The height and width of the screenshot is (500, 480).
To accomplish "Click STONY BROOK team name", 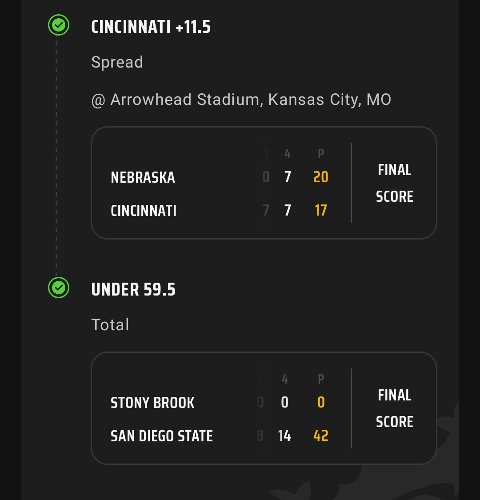I will pyautogui.click(x=152, y=403).
